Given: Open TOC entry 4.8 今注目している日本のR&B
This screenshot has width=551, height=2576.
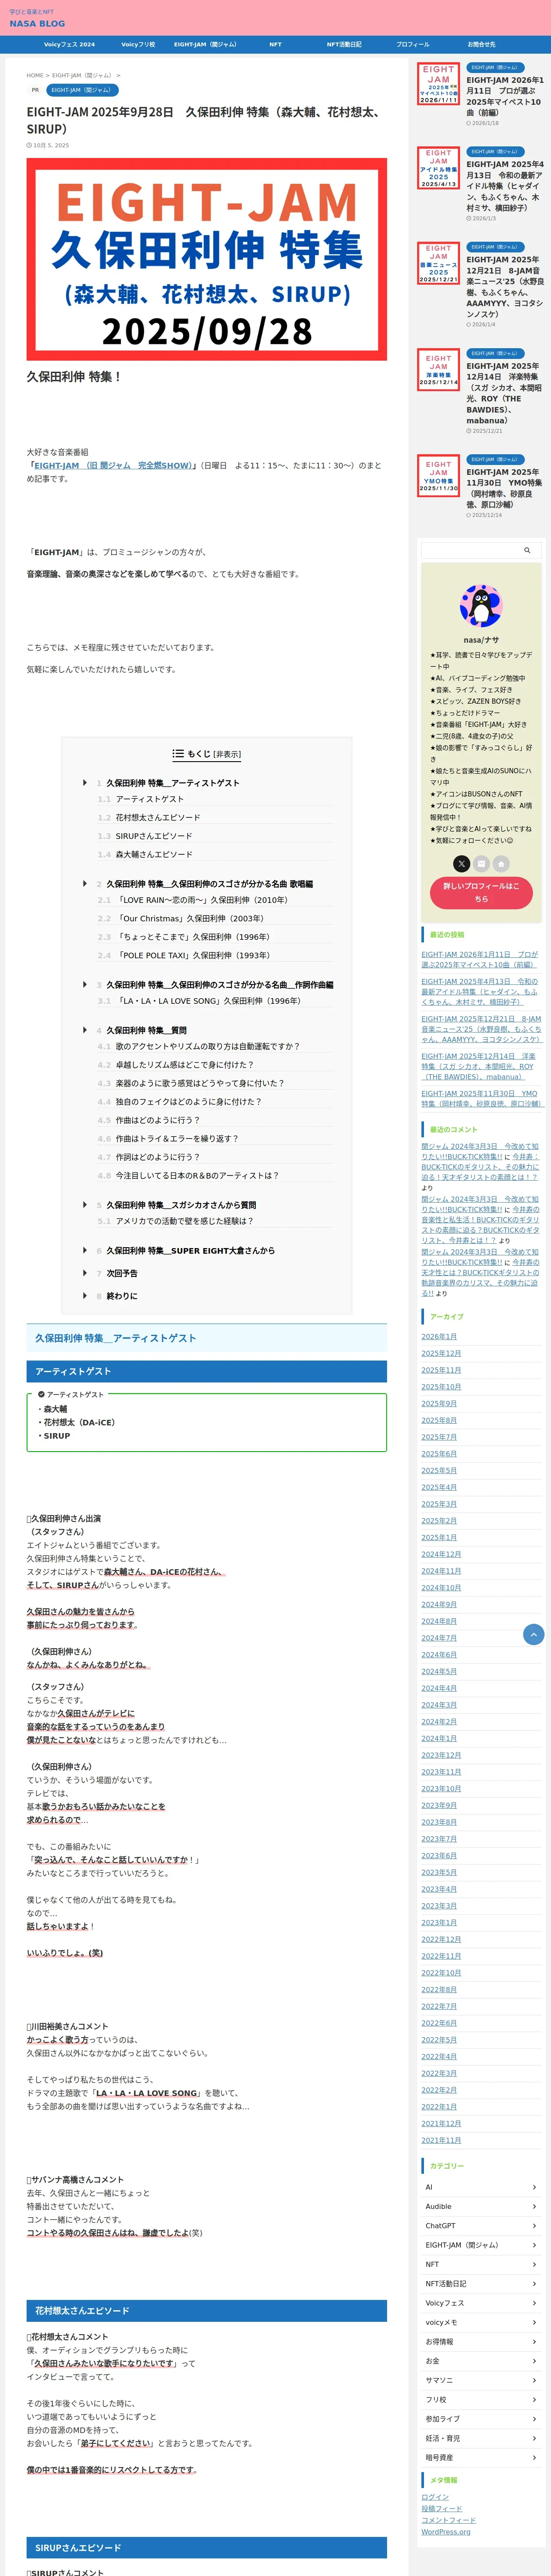Looking at the screenshot, I should (x=197, y=1175).
